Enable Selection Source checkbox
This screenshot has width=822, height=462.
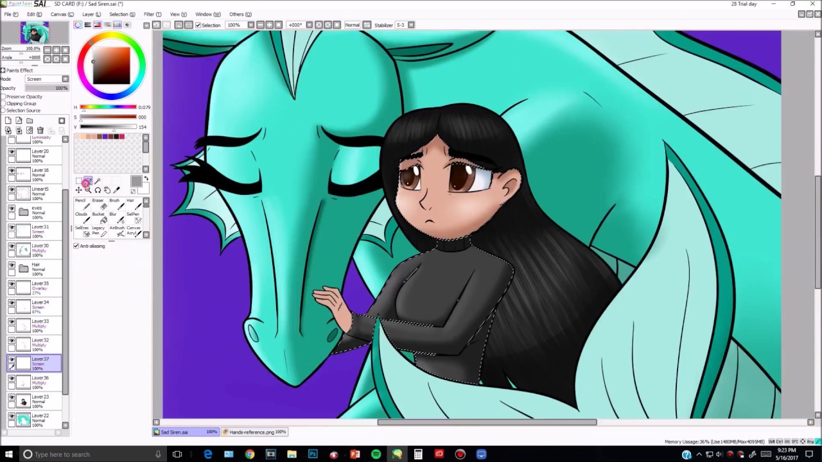(x=3, y=110)
